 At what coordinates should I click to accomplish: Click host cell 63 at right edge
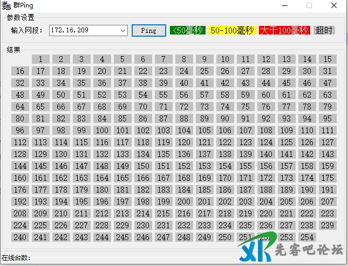point(327,95)
